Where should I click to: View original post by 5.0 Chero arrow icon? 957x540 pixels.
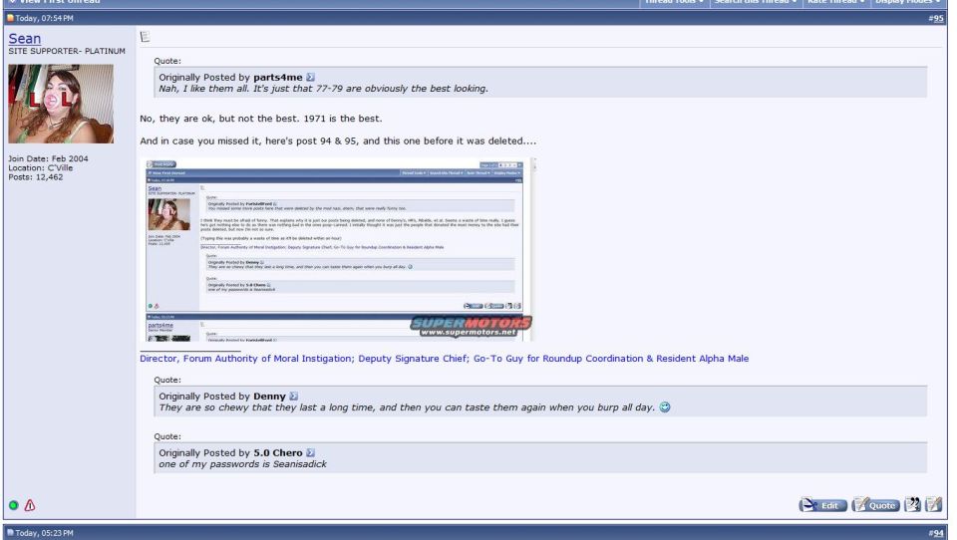click(x=311, y=452)
